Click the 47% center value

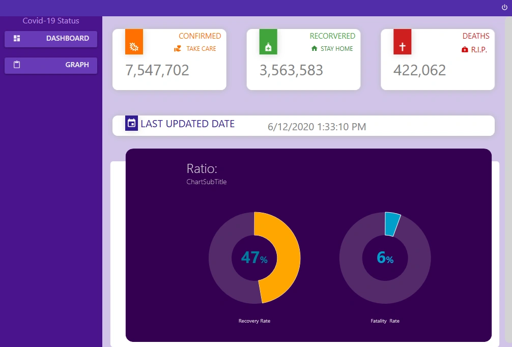254,257
